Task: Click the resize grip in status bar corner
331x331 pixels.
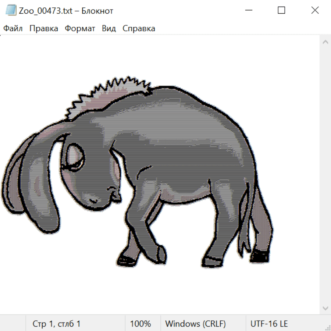Action: tap(327, 327)
